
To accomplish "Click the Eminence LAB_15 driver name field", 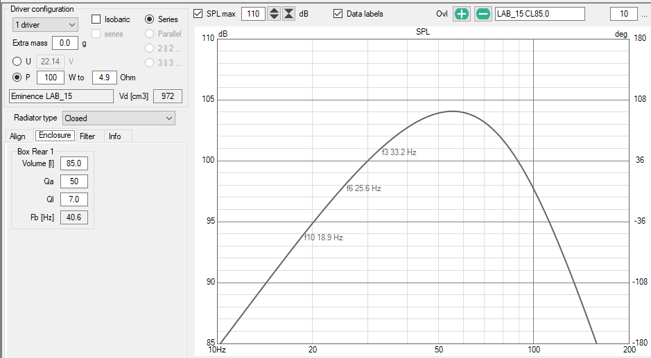I will [61, 96].
